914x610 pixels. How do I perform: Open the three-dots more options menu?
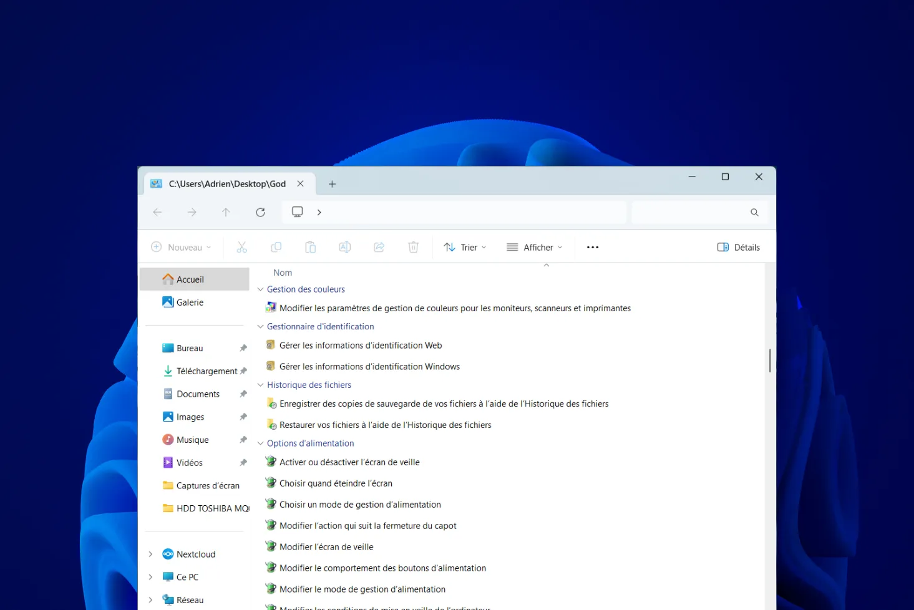pos(593,247)
